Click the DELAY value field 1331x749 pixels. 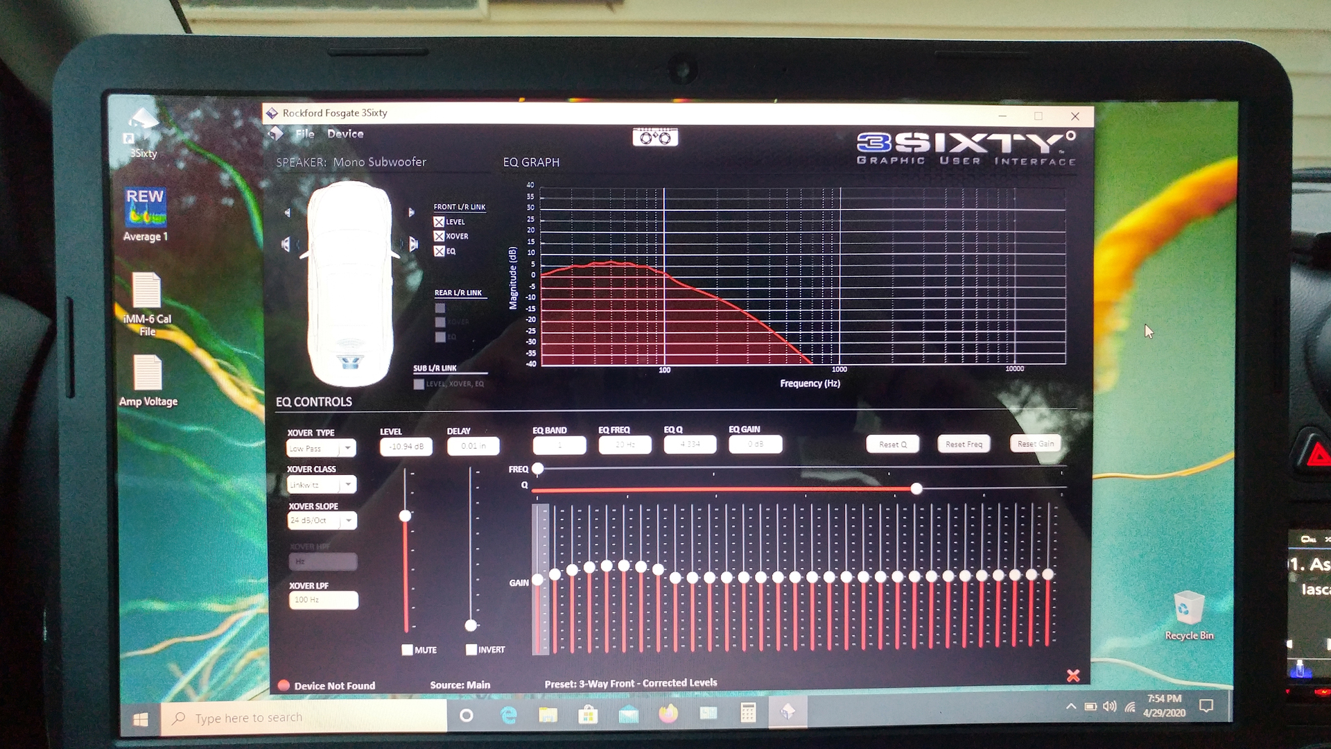pyautogui.click(x=473, y=446)
